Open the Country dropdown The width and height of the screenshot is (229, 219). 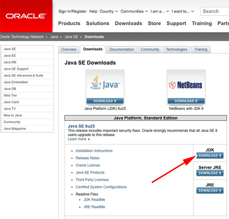[x=109, y=11]
